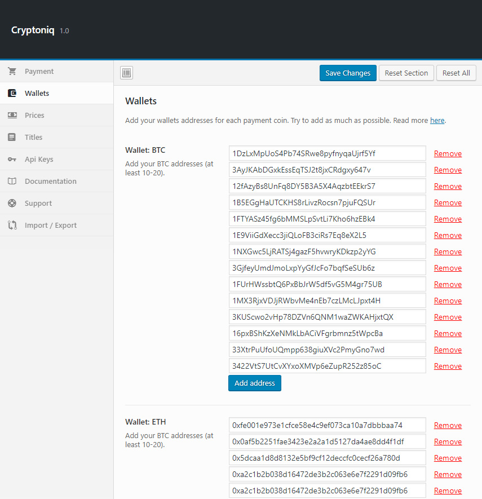This screenshot has width=482, height=499.
Task: Switch to the Api Keys section
Action: point(39,160)
